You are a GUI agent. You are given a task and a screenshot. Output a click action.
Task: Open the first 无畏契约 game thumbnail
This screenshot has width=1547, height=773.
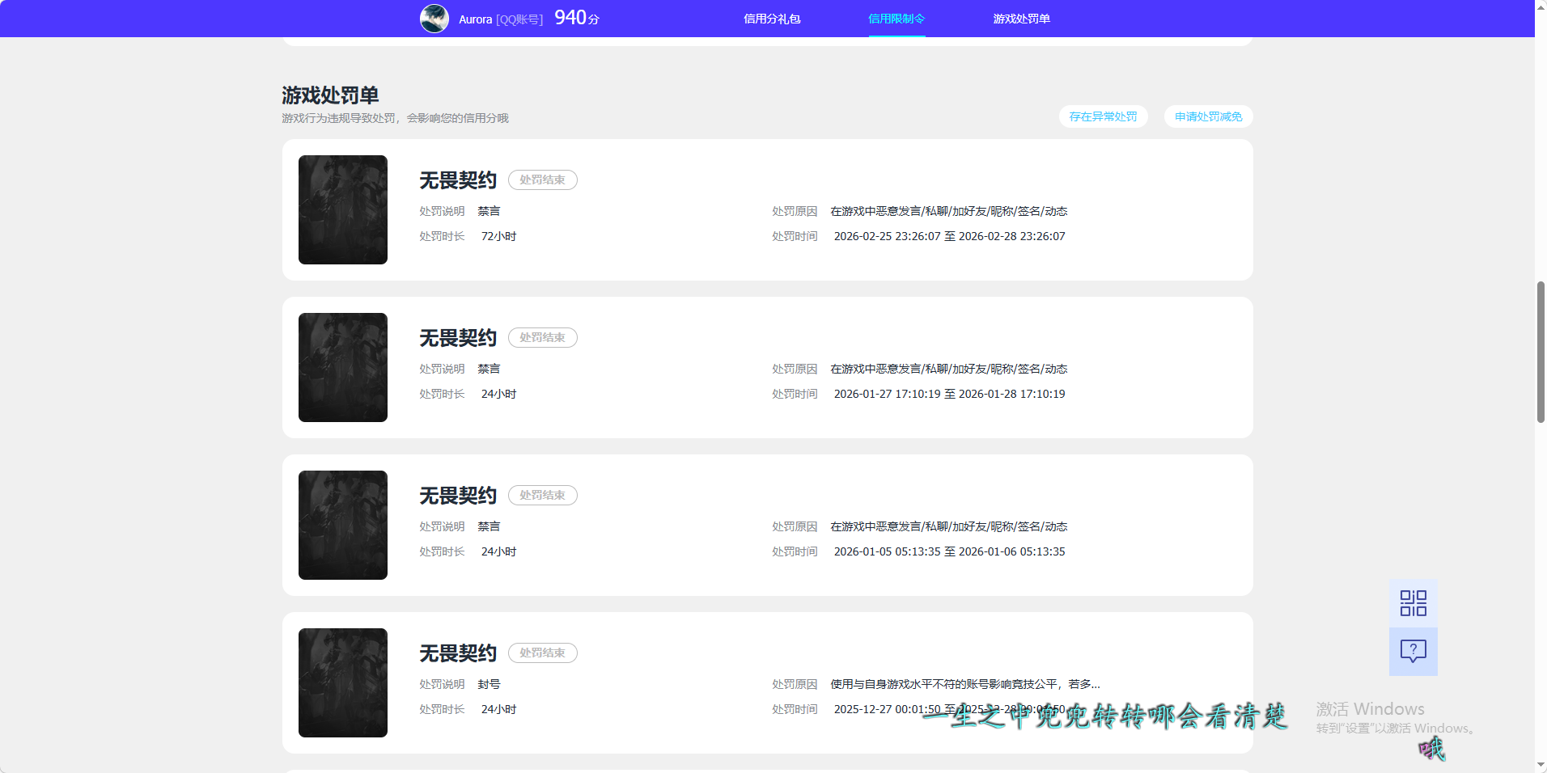coord(342,209)
